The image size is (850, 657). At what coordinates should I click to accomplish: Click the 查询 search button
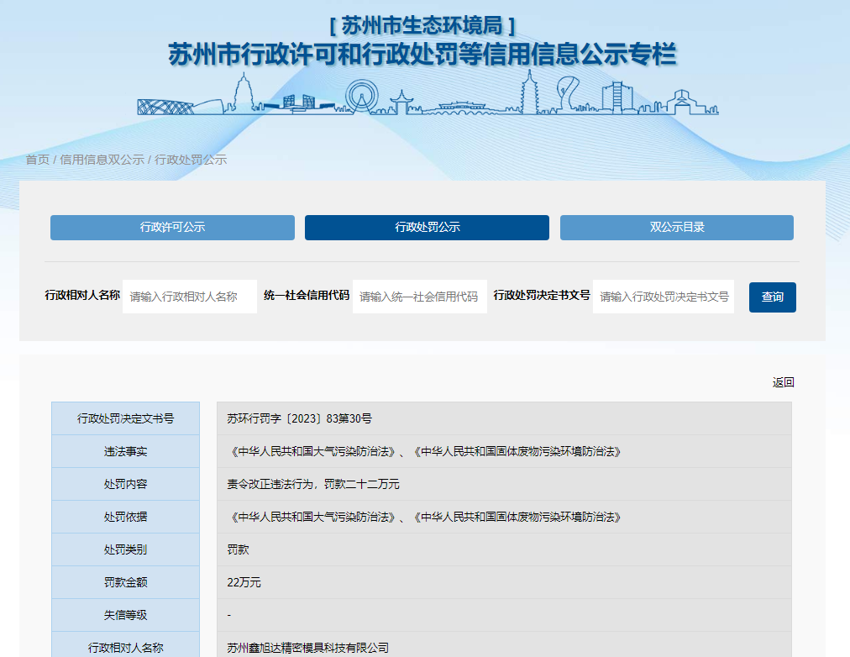773,297
